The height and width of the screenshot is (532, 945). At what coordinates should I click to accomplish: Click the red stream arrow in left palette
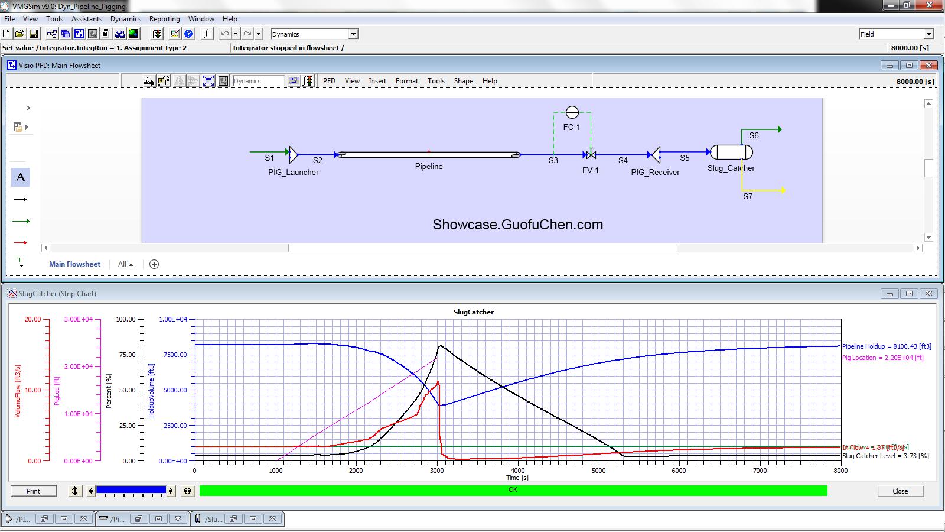click(21, 242)
